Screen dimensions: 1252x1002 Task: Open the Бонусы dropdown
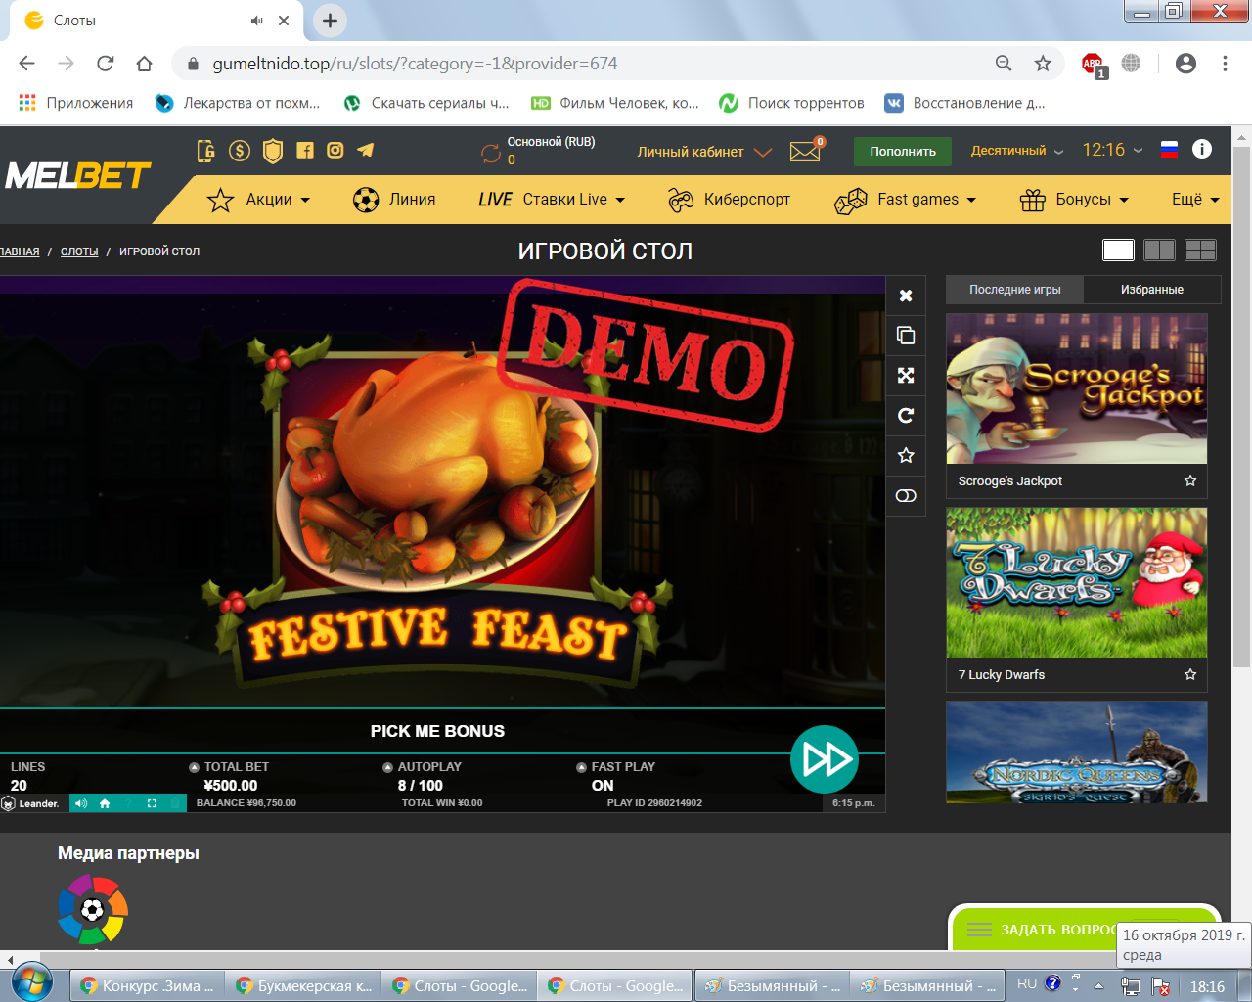(1074, 200)
